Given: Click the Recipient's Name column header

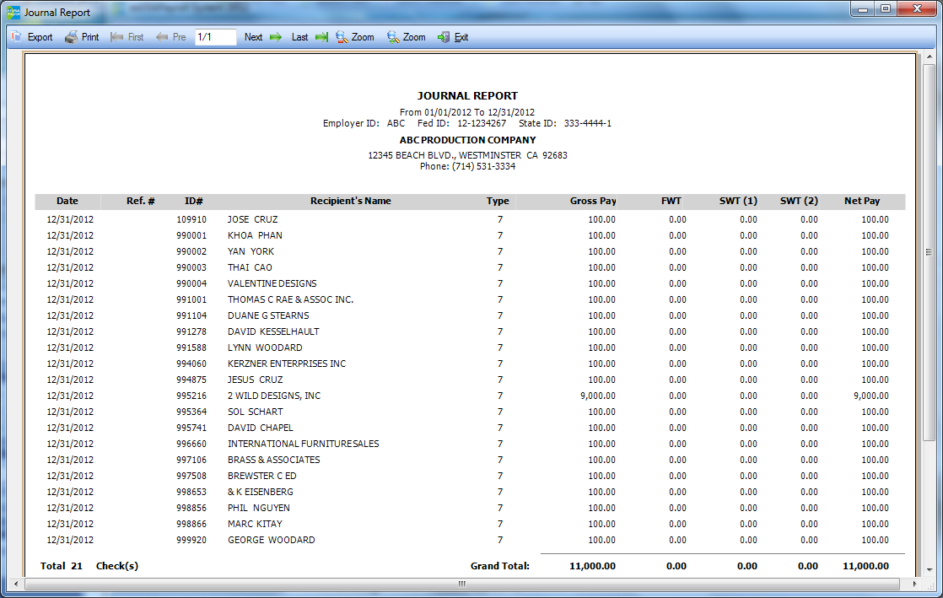Looking at the screenshot, I should tap(350, 202).
